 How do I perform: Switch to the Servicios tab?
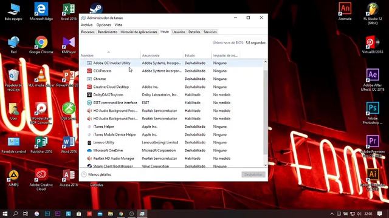210,32
